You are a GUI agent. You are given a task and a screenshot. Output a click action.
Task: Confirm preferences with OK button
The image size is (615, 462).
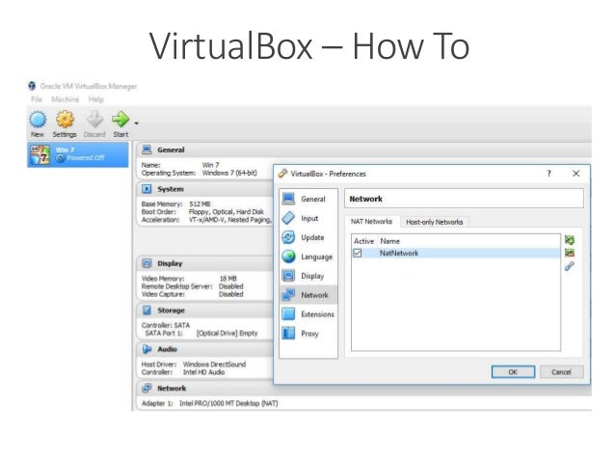point(513,371)
